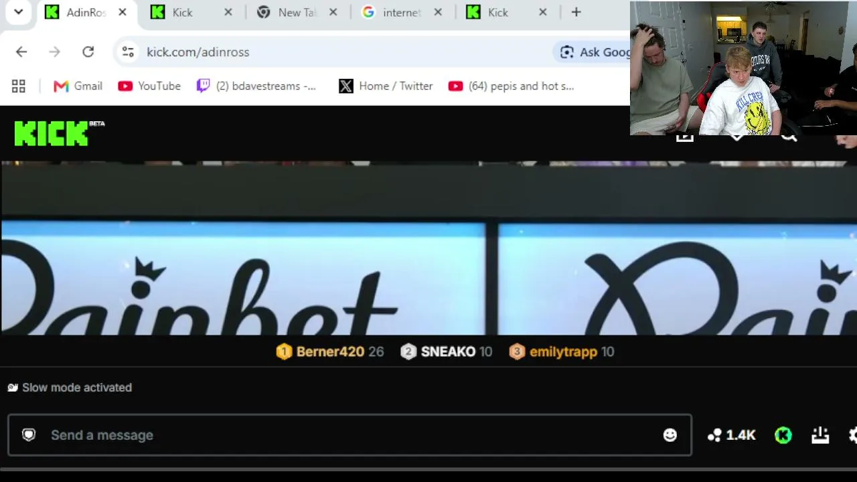Click the Slow mode activated notice
The height and width of the screenshot is (482, 857).
[x=70, y=388]
